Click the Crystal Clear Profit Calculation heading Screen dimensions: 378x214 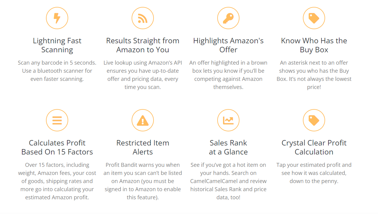[314, 147]
